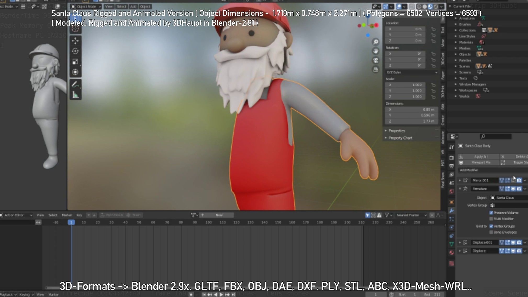This screenshot has height=297, width=528.
Task: Select the Transform tool in viewport toolbar
Action: [75, 72]
